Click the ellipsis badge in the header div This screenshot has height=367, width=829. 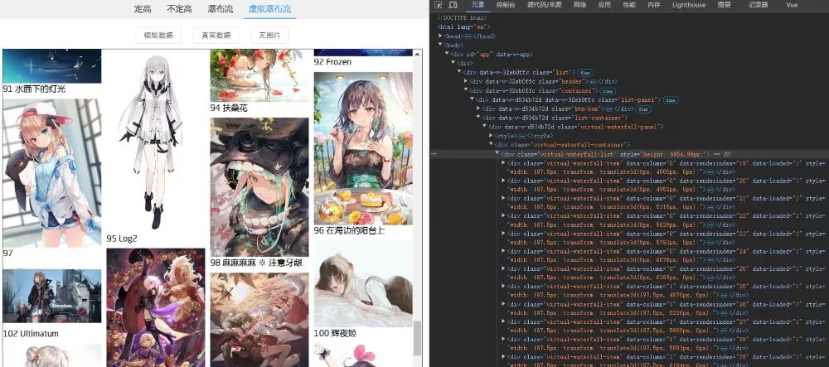coord(594,81)
